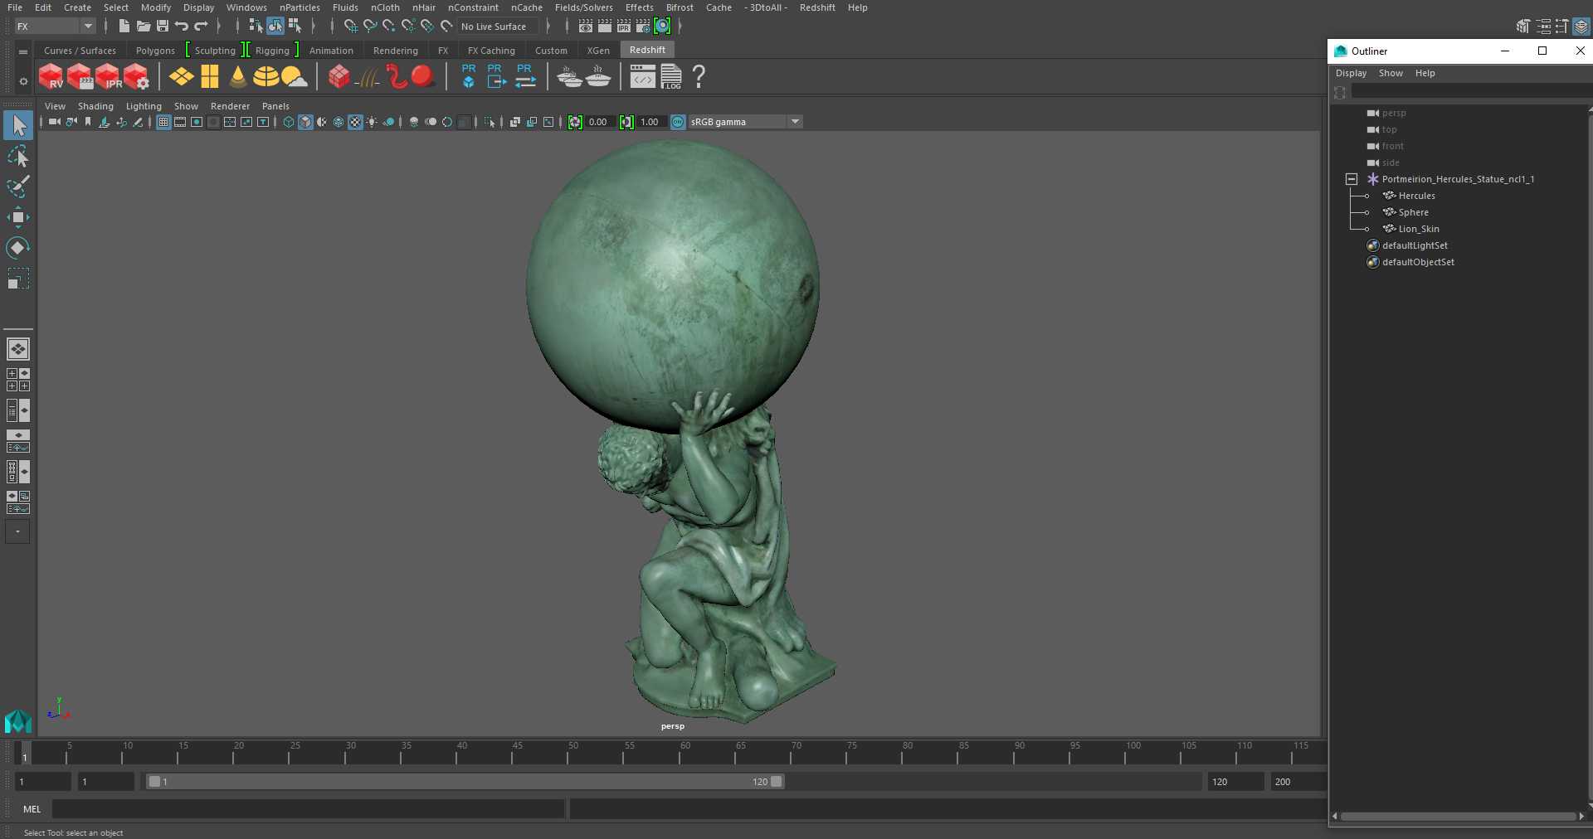
Task: Click Redshift hair strands shelf icon
Action: tap(368, 77)
